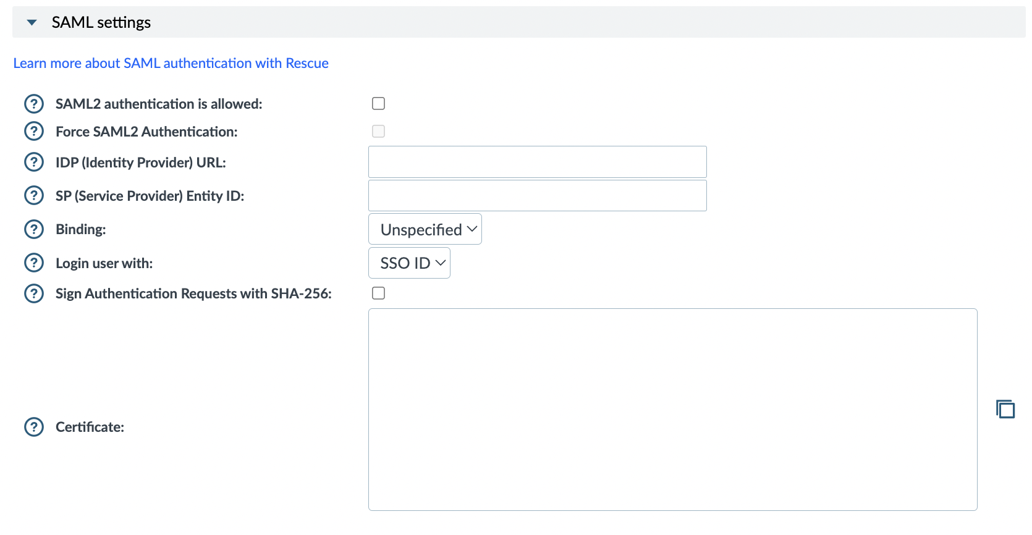The image size is (1032, 535).
Task: Open Learn more about SAML authentication link
Action: [171, 63]
